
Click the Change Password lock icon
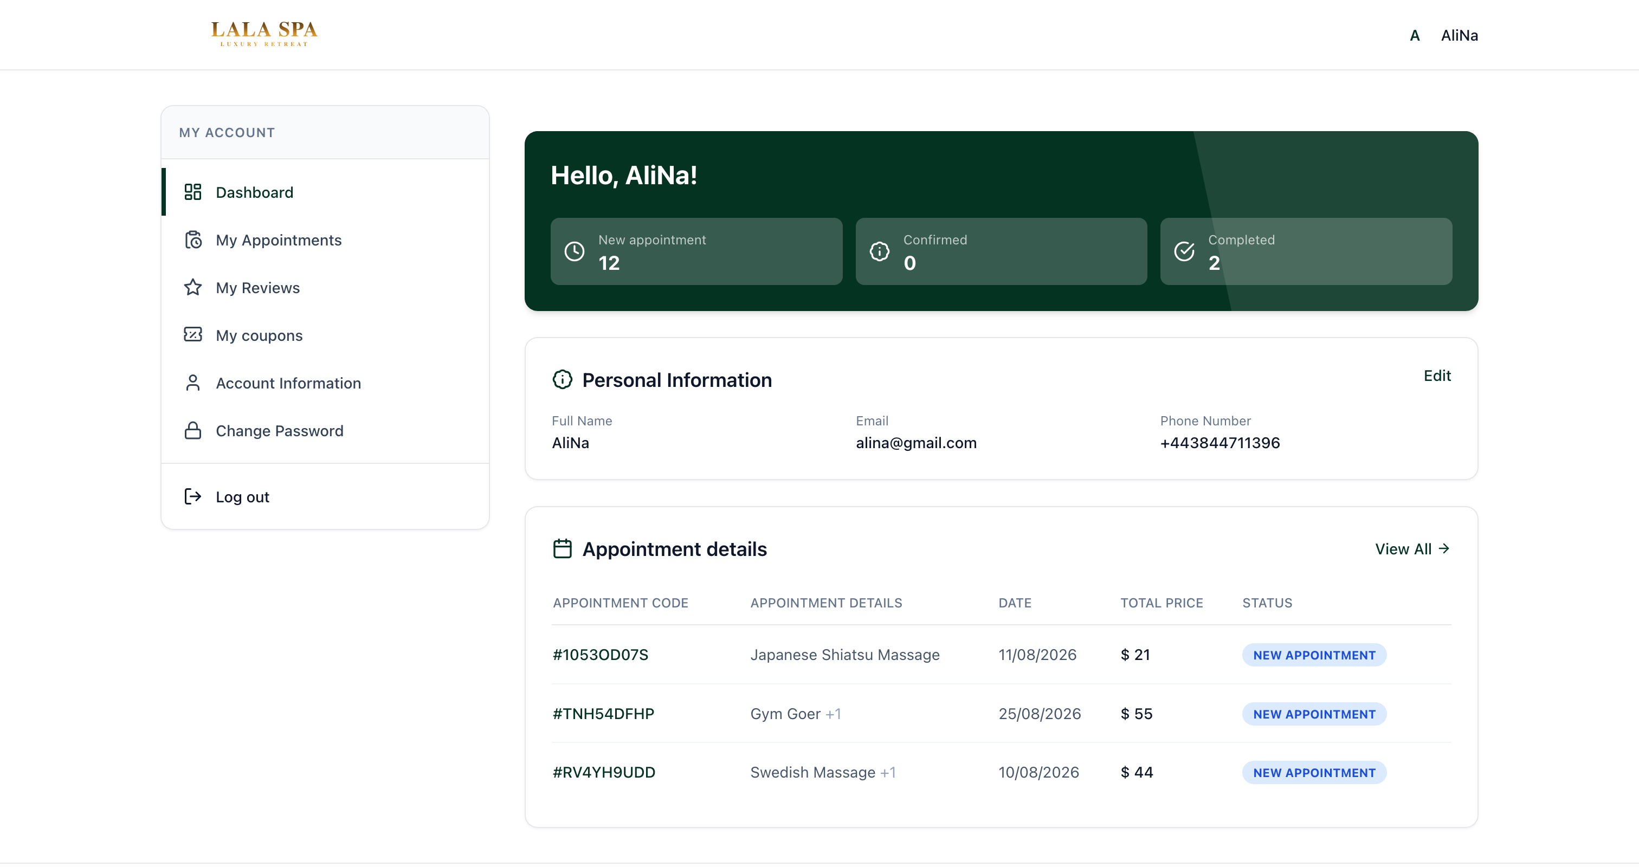(x=193, y=431)
